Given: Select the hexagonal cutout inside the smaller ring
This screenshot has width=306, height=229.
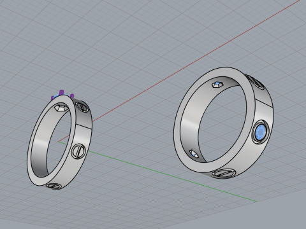Looking at the screenshot, I should tap(61, 108).
